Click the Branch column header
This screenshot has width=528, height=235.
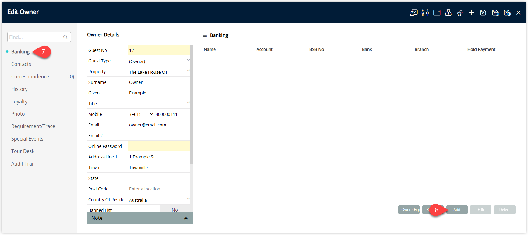click(x=422, y=49)
